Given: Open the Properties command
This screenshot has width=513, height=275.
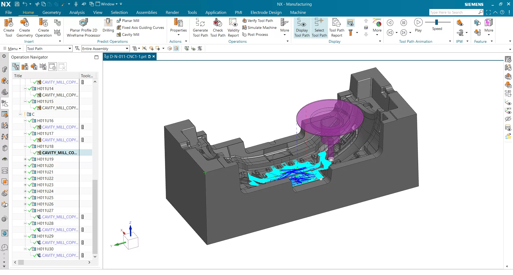Looking at the screenshot, I should coord(178,27).
